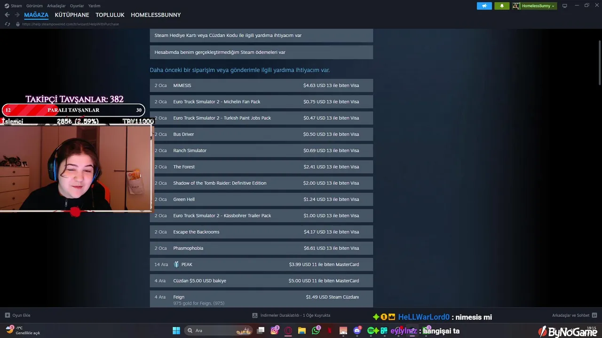Open Michelin Fan Pack purchase row
The image size is (602, 338).
click(x=261, y=101)
